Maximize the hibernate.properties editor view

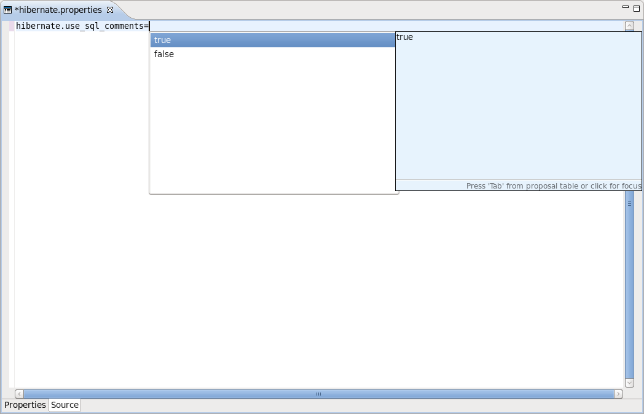tap(635, 9)
